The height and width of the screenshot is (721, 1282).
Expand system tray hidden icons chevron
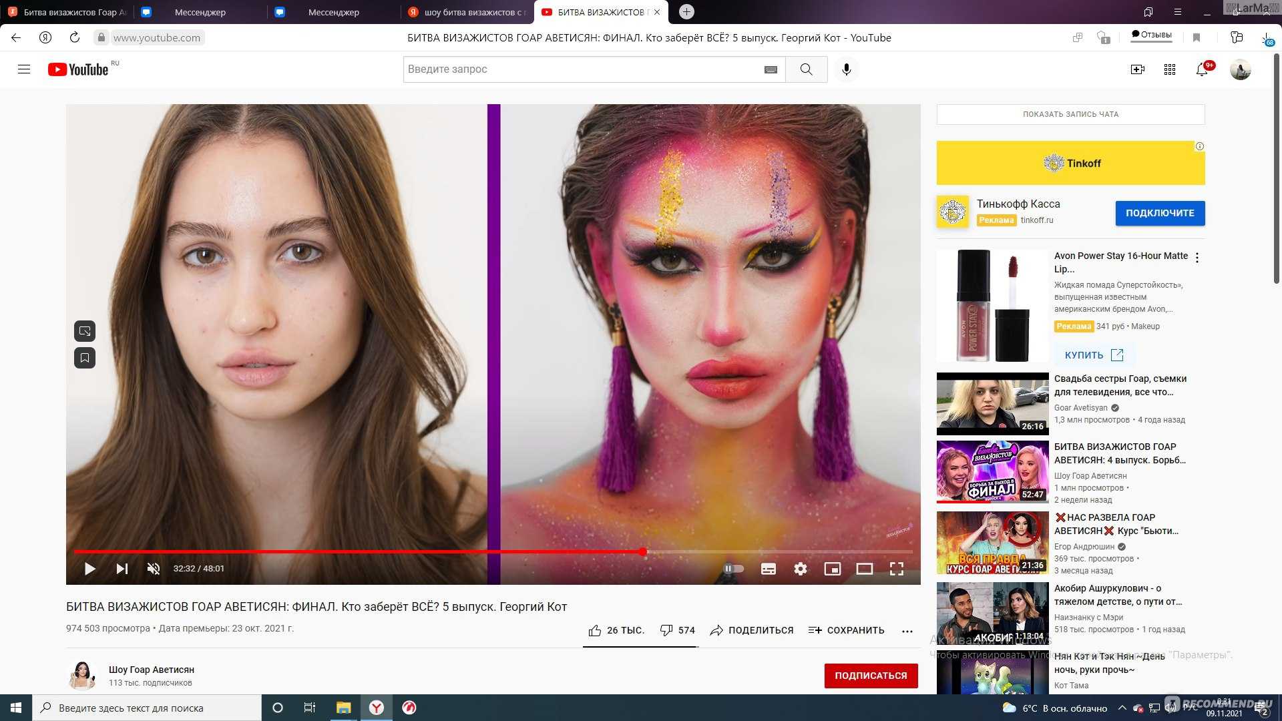1122,708
